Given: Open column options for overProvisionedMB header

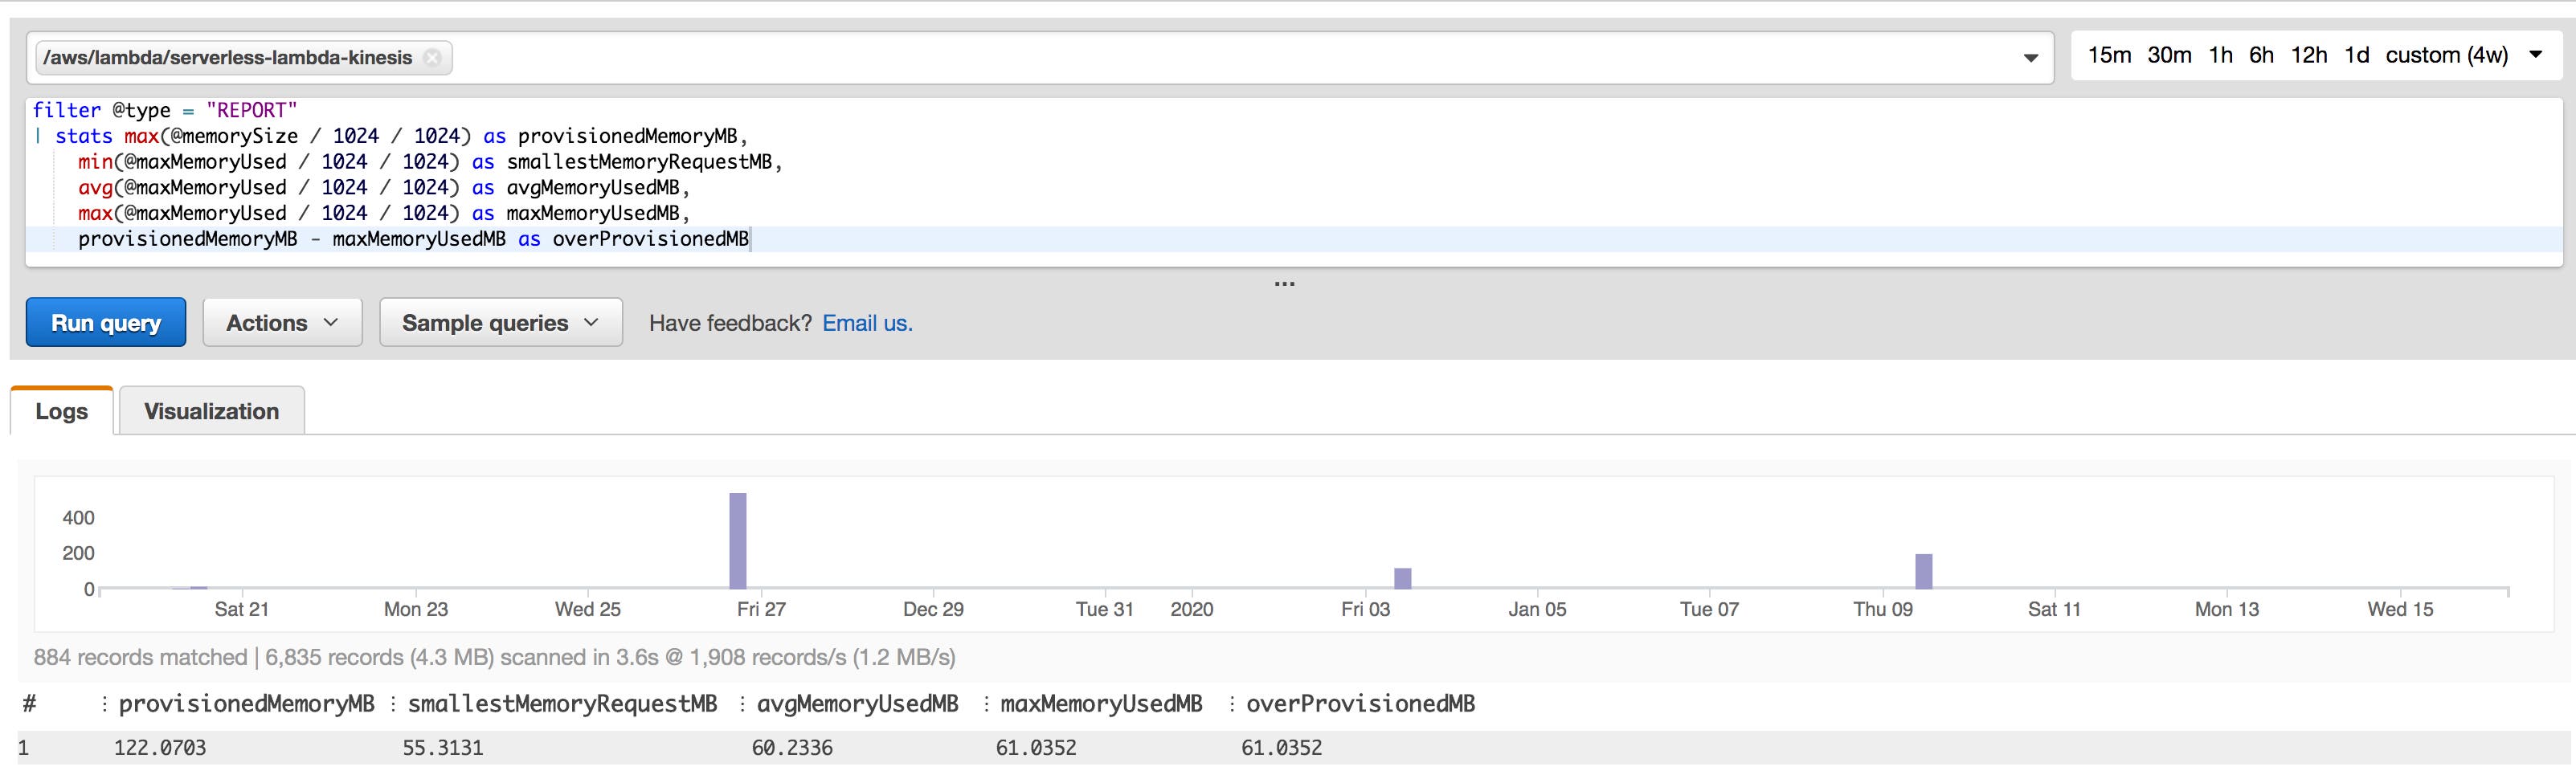Looking at the screenshot, I should click(x=1232, y=703).
